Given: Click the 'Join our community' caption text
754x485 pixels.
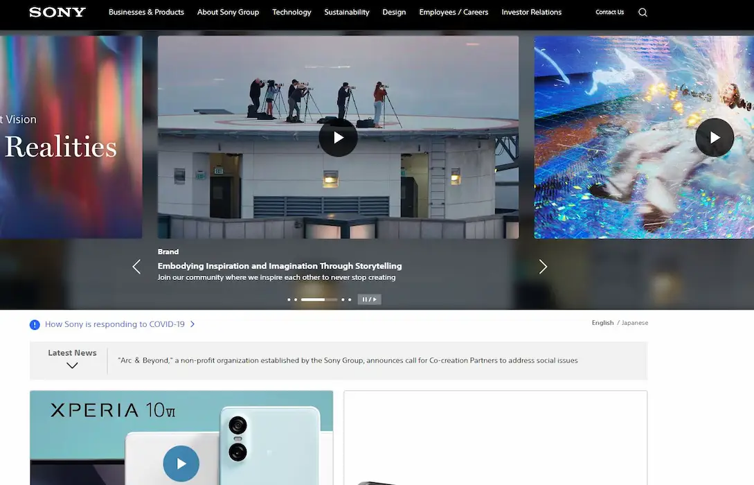Looking at the screenshot, I should pos(276,277).
